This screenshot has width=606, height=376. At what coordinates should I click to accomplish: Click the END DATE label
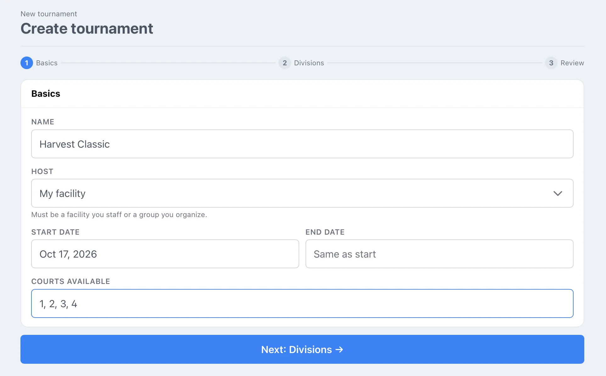click(325, 232)
